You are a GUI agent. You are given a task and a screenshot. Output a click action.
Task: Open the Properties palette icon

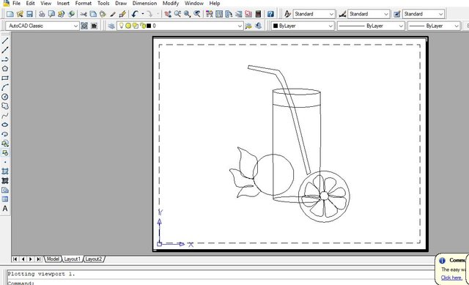click(x=210, y=14)
